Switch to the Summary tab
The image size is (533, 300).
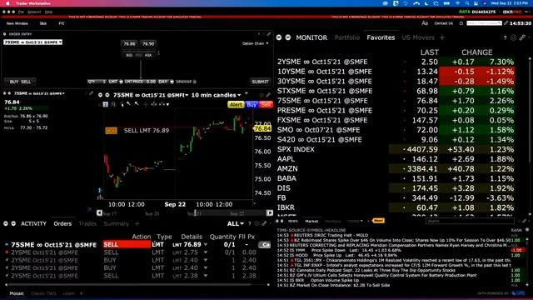[117, 224]
